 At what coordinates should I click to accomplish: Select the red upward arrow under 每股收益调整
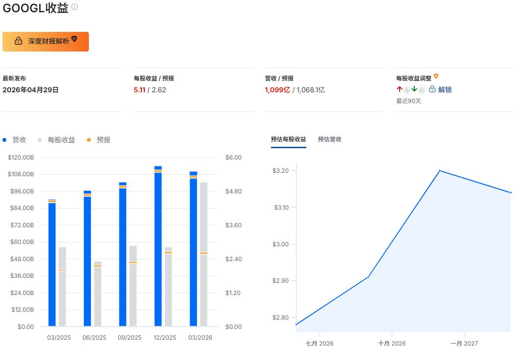(399, 89)
